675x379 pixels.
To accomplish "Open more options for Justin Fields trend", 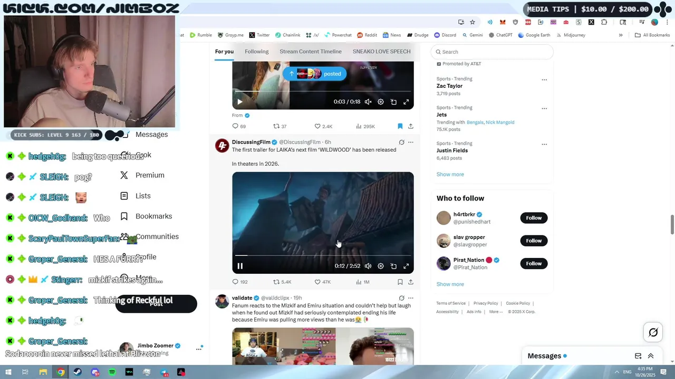I will 544,144.
